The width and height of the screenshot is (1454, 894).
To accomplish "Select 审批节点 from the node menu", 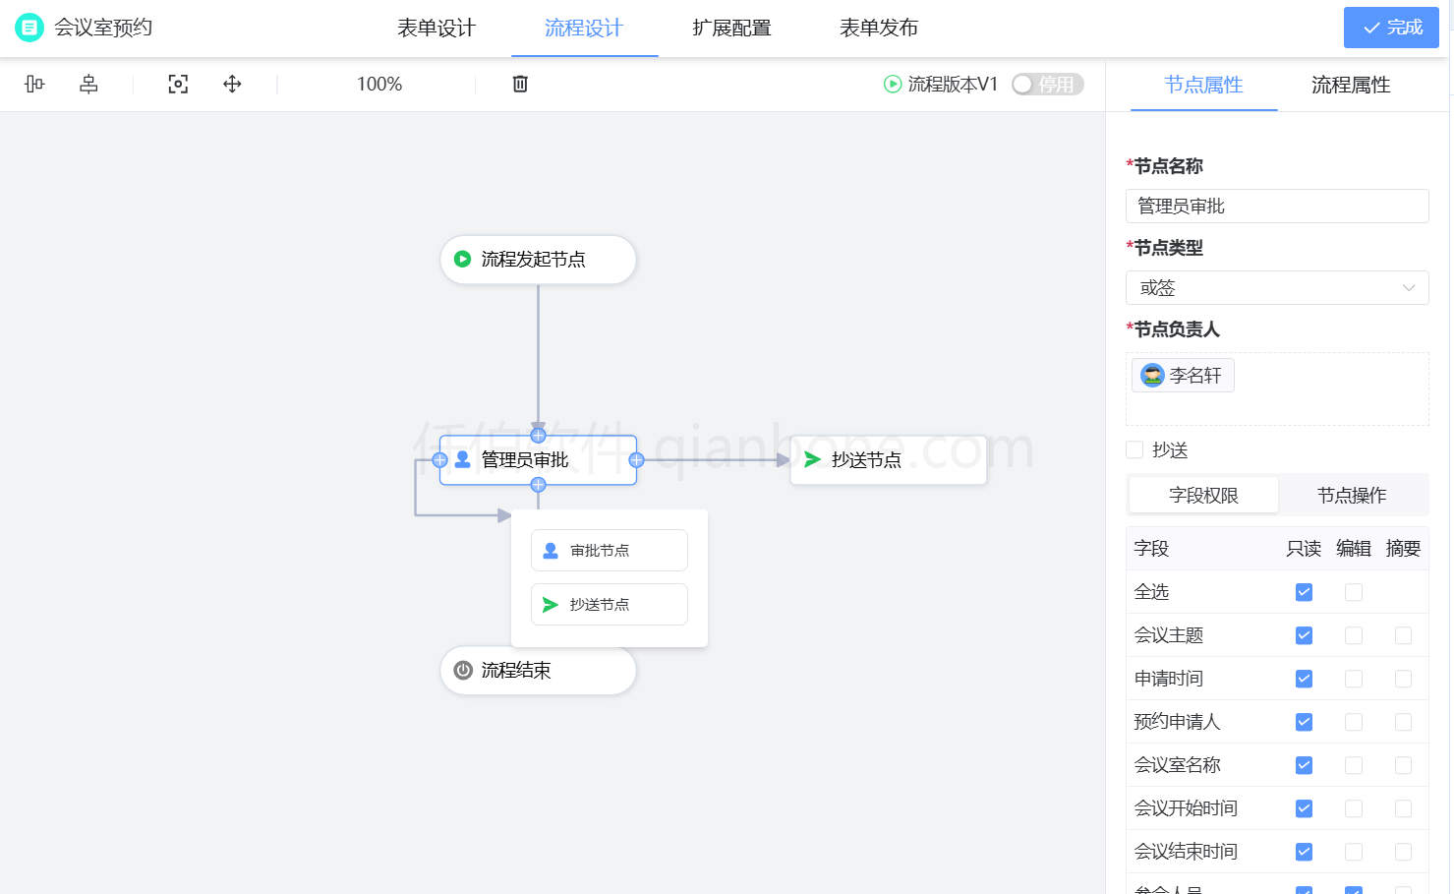I will tap(609, 550).
